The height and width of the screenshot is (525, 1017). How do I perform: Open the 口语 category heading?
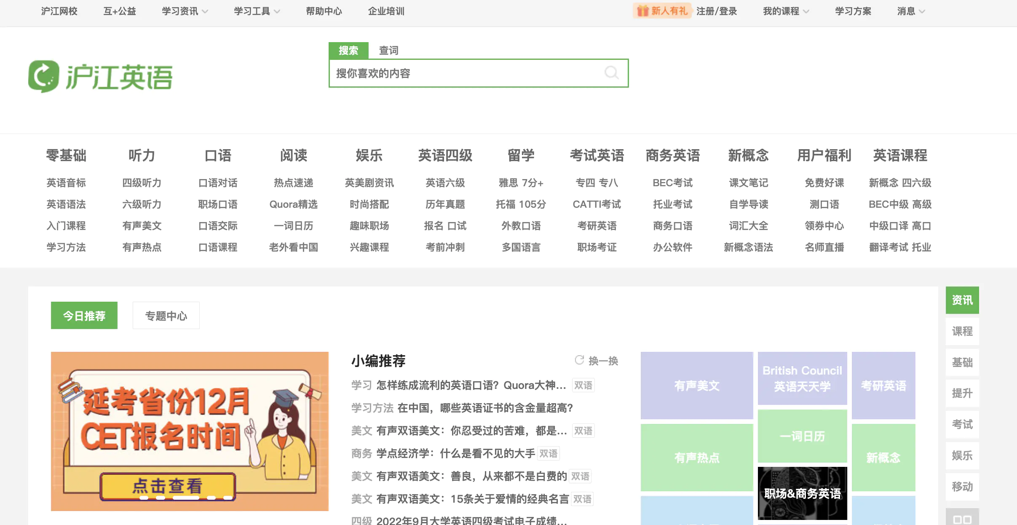[x=218, y=155]
